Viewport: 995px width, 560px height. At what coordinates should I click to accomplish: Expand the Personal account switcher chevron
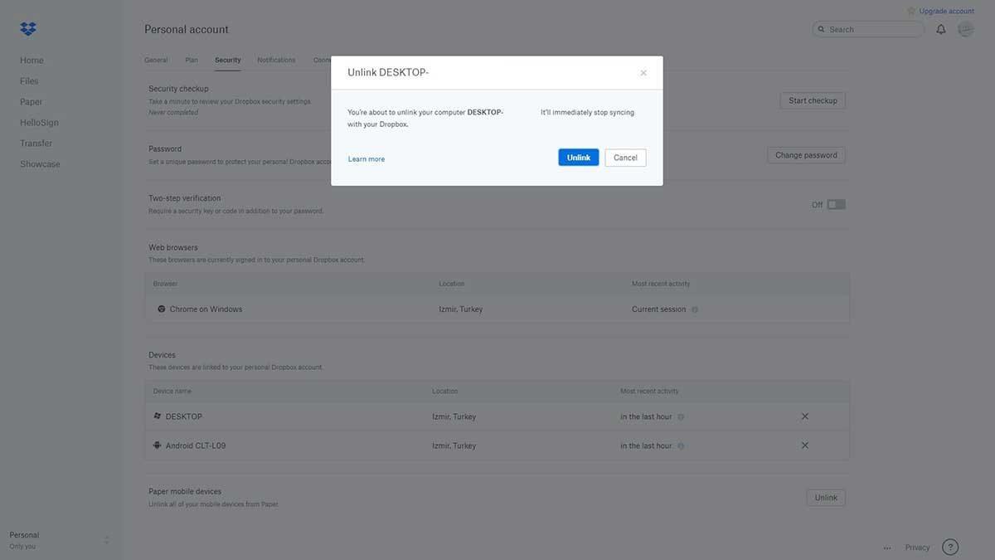coord(104,538)
